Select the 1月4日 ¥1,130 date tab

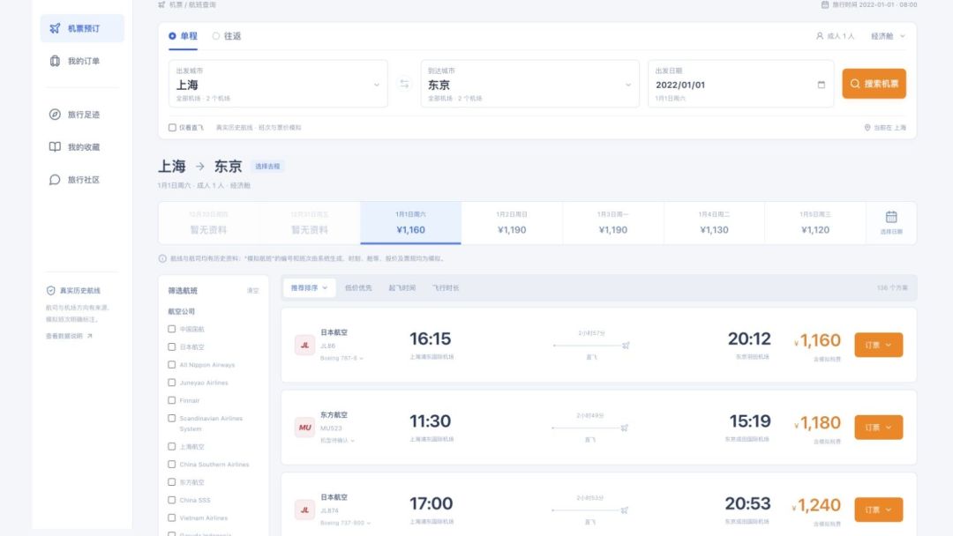click(714, 223)
